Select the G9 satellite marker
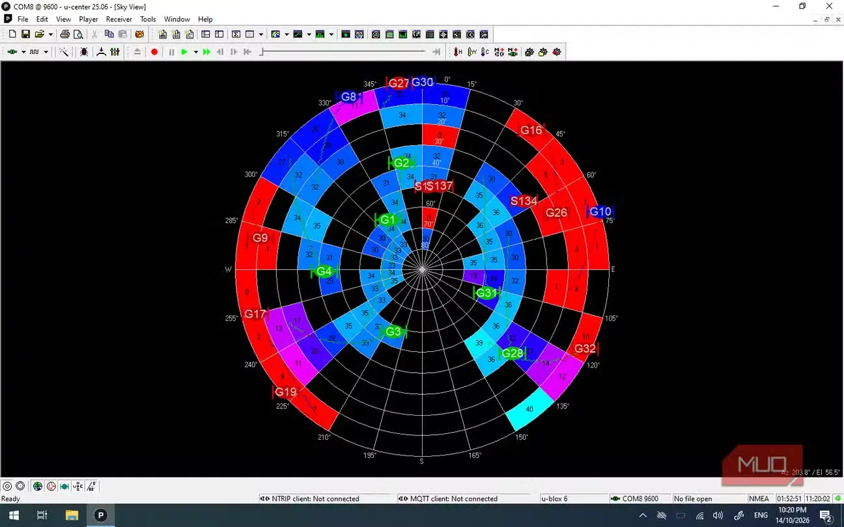Image resolution: width=844 pixels, height=527 pixels. (260, 238)
